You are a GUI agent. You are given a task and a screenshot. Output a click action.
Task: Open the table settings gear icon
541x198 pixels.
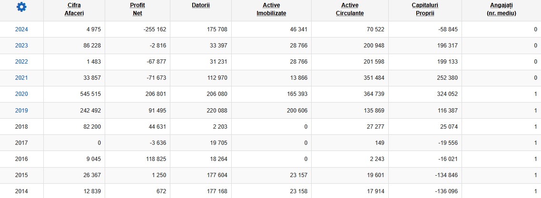(x=21, y=7)
